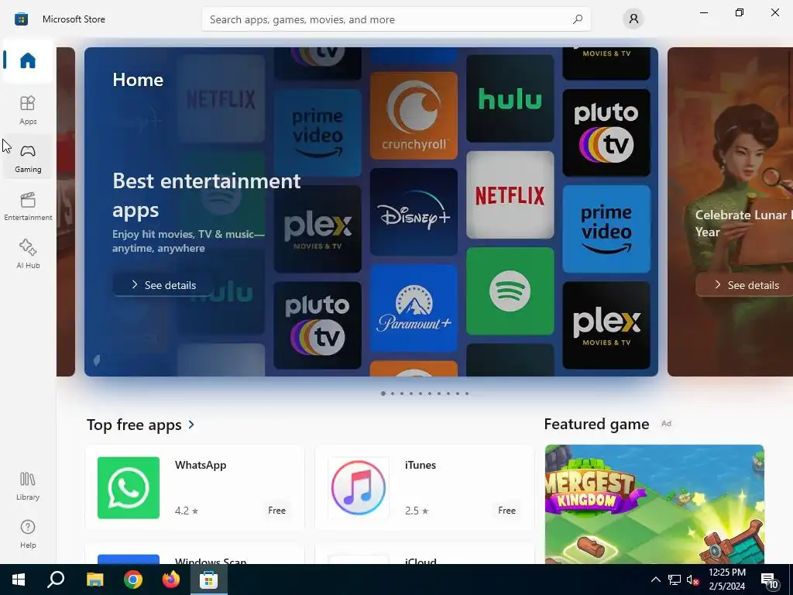
Task: Click the green Hulu tile in banner
Action: pyautogui.click(x=510, y=98)
